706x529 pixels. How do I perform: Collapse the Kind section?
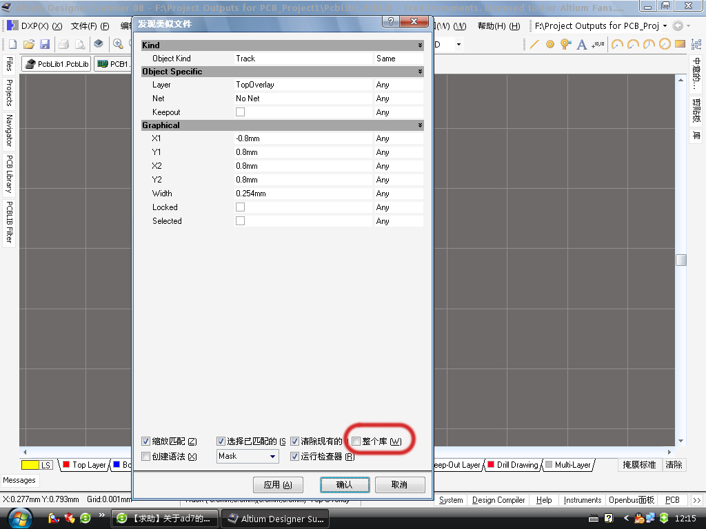point(420,45)
